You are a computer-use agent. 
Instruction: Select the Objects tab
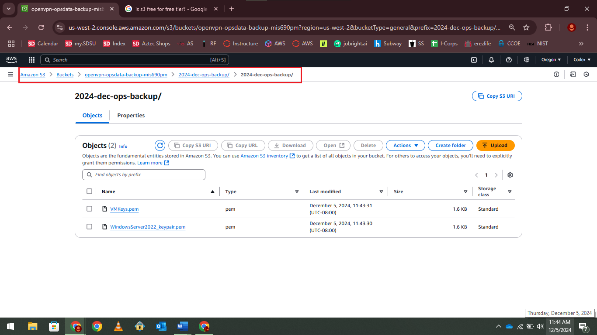click(92, 116)
